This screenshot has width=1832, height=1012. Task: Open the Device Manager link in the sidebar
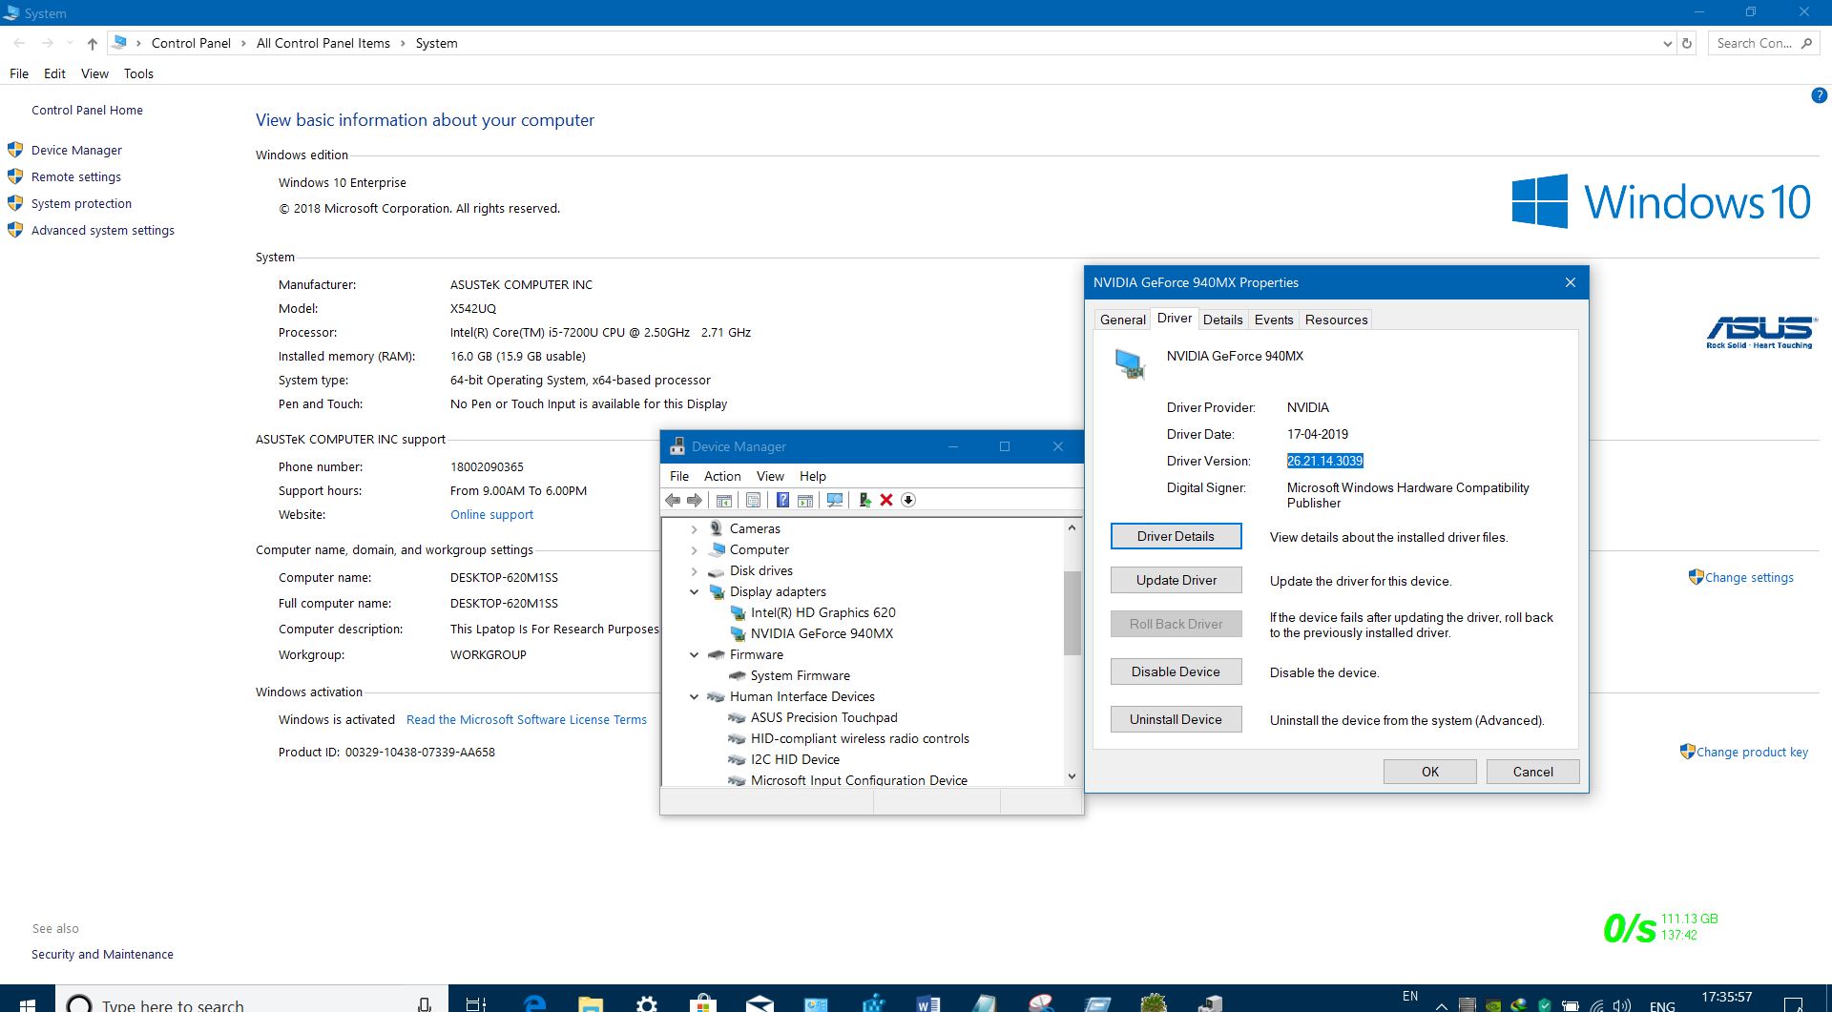point(76,150)
